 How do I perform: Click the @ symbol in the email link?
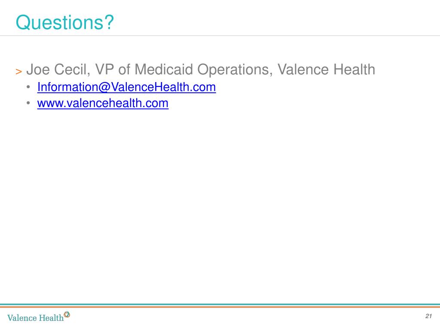coord(104,87)
